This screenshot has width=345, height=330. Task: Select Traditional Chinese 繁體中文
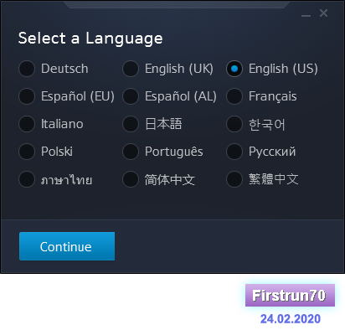(x=234, y=179)
